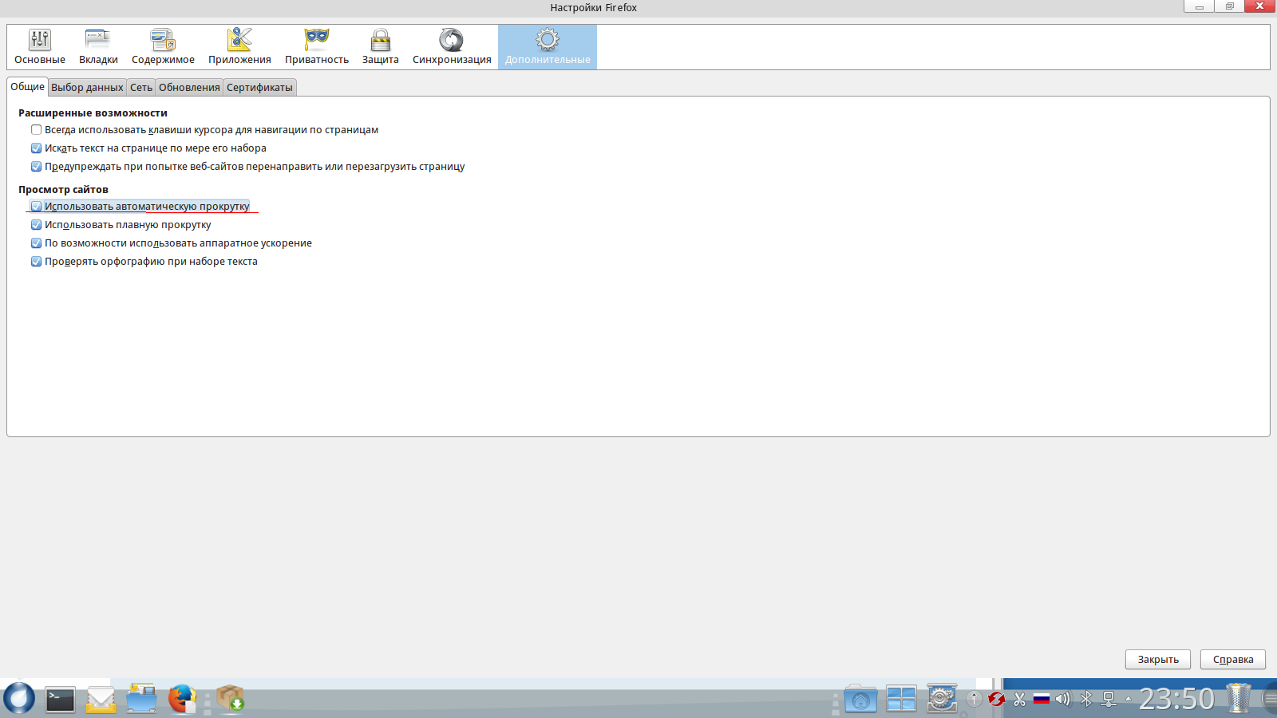Click the Firefox icon in taskbar
Image resolution: width=1277 pixels, height=718 pixels.
183,699
